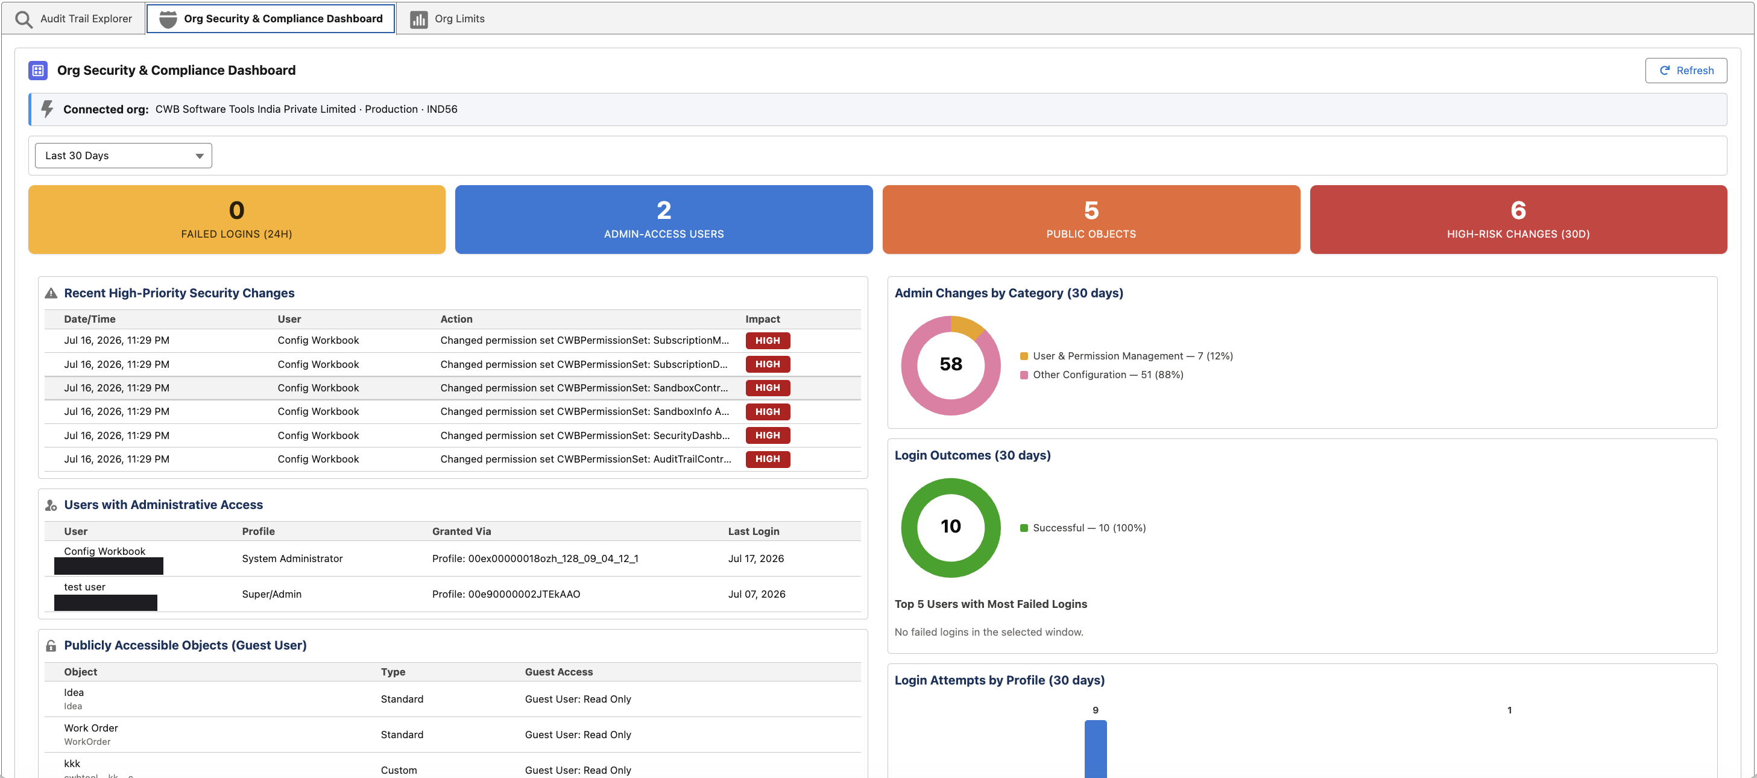Select the SandboxContr permission set change row
1757x778 pixels.
453,388
